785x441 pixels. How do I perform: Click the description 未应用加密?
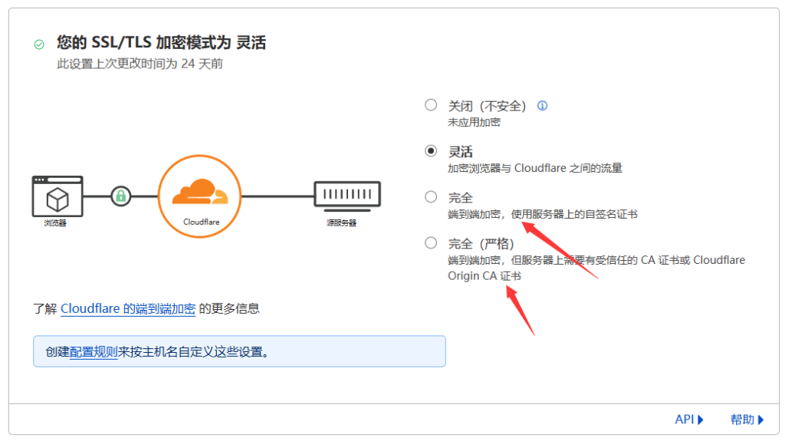click(474, 122)
